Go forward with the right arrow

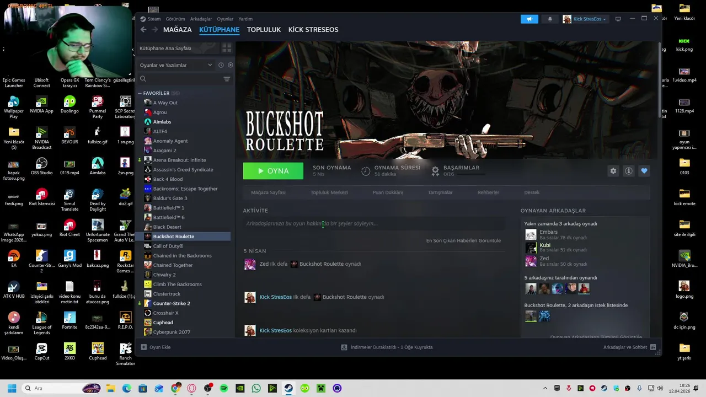[x=155, y=30]
